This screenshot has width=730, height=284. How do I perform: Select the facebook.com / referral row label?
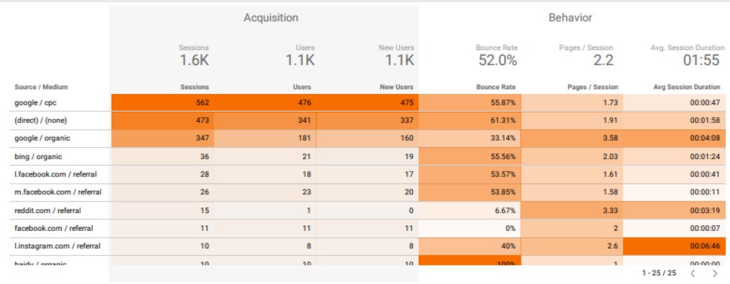53,228
